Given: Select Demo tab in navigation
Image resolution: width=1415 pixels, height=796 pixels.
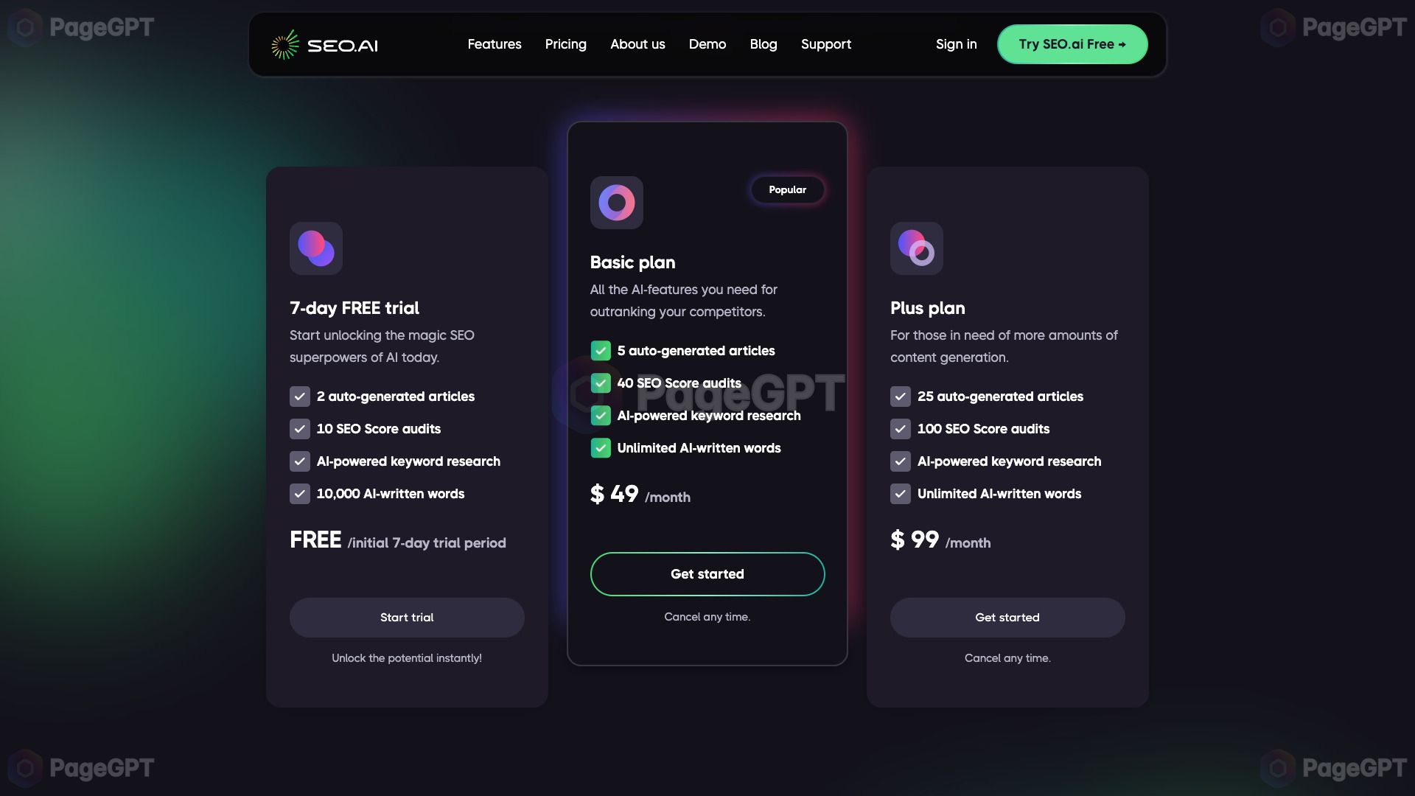Looking at the screenshot, I should click(707, 43).
